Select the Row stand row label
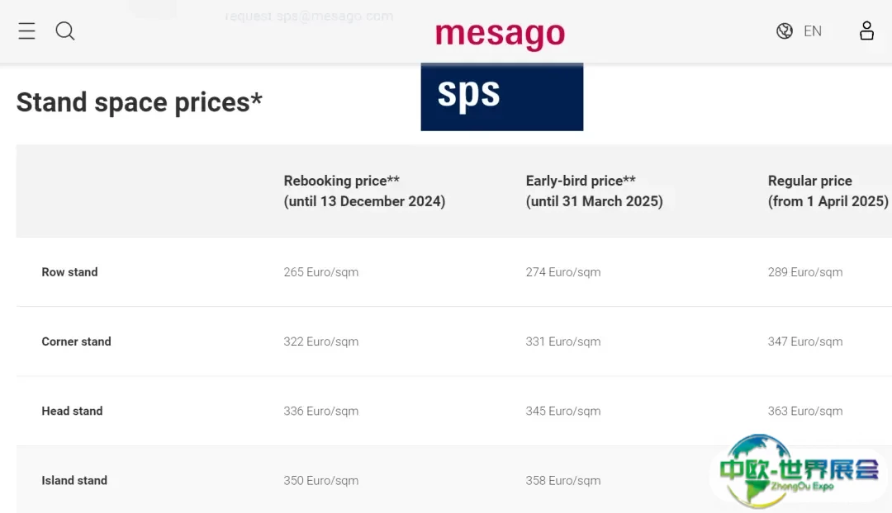Viewport: 892px width, 513px height. 69,272
